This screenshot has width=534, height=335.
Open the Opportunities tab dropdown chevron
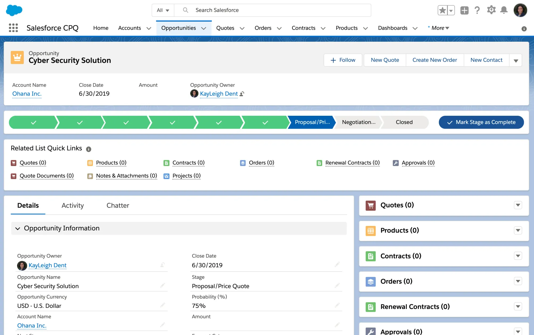tap(203, 28)
